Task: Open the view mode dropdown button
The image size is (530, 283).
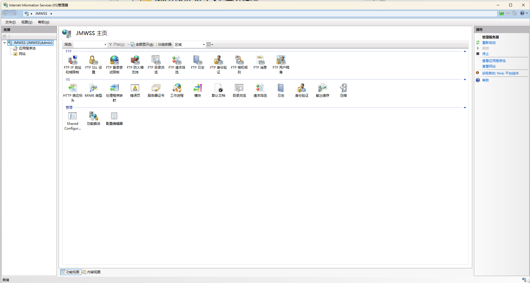Action: [210, 44]
